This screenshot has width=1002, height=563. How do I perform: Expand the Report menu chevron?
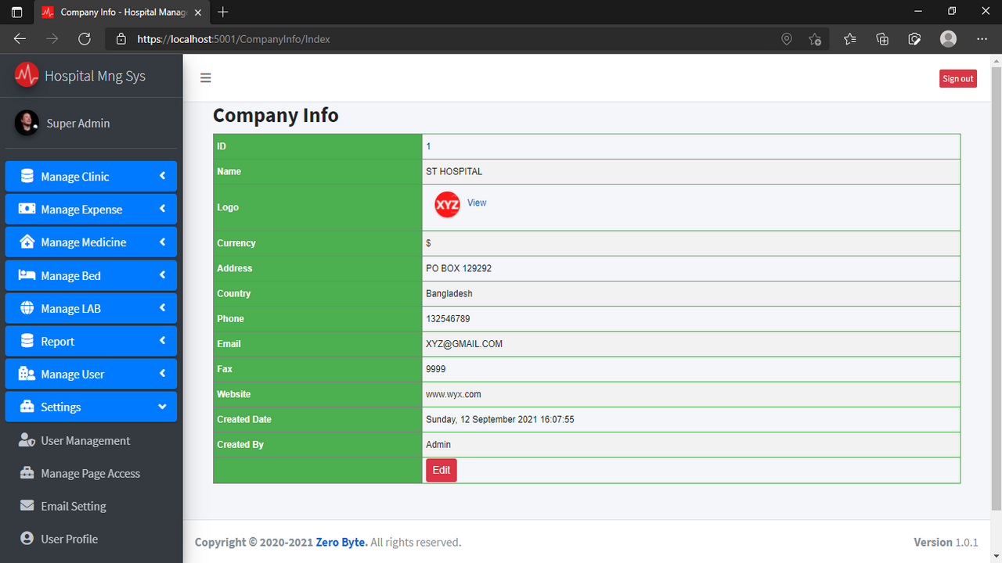click(163, 340)
